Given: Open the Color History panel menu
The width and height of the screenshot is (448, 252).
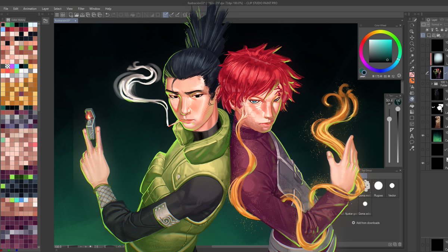Looking at the screenshot, I should coord(3,20).
